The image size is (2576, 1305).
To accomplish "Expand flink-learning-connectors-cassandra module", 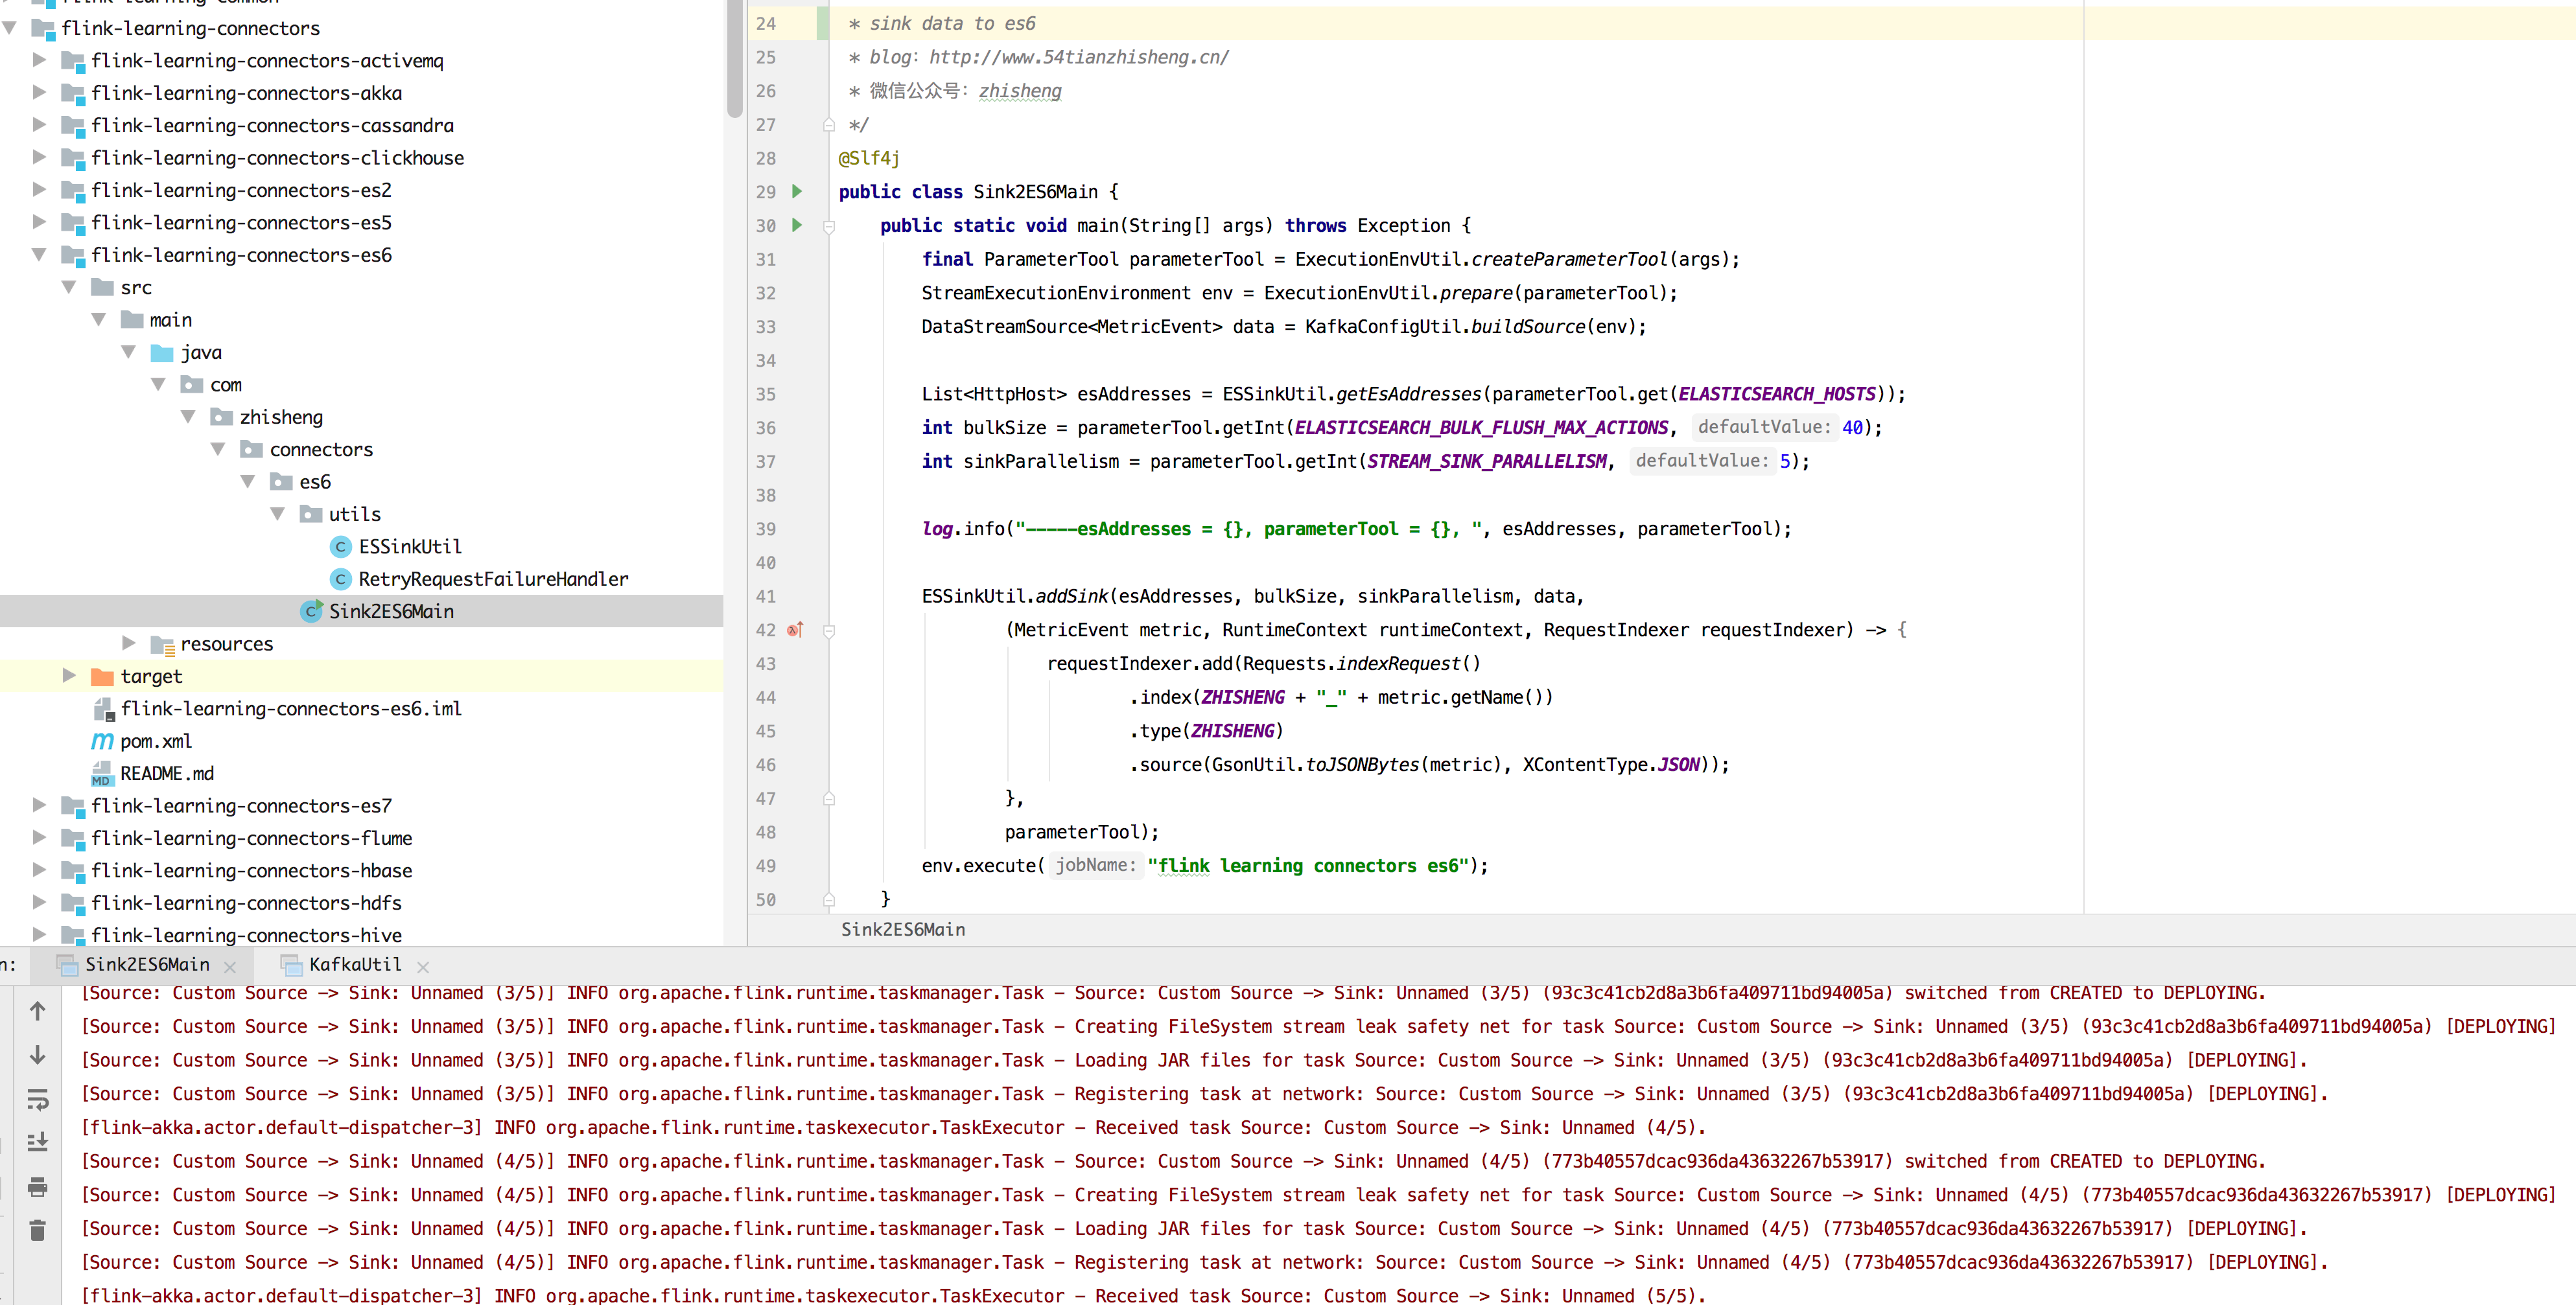I will coord(39,125).
